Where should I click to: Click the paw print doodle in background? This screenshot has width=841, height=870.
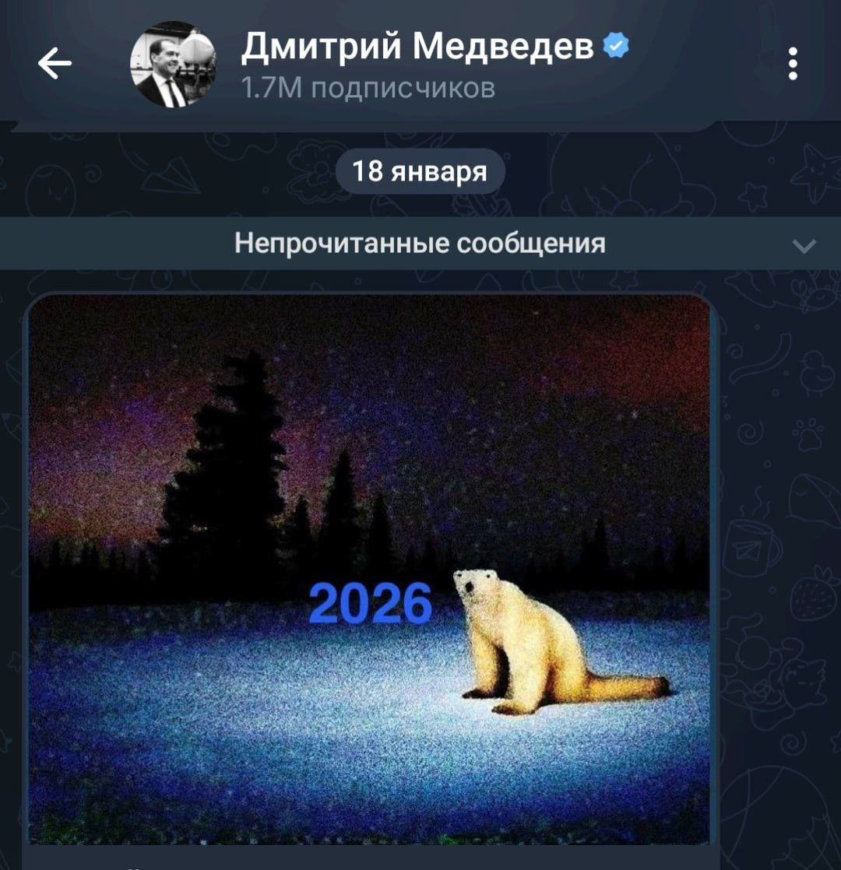(808, 434)
